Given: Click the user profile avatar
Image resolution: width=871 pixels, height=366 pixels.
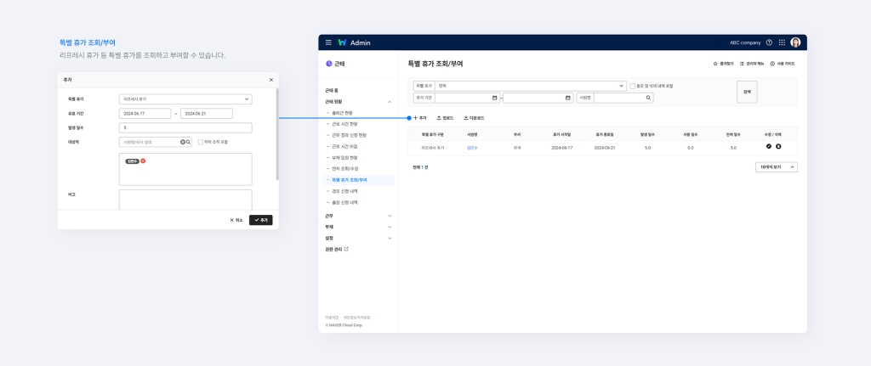Looking at the screenshot, I should (795, 42).
